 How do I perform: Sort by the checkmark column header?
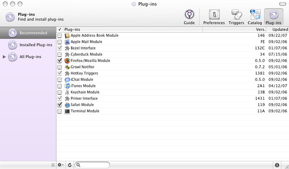point(60,29)
